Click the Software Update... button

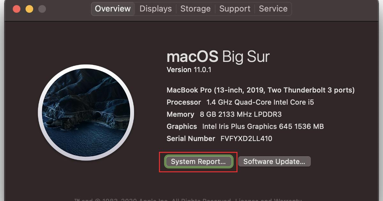click(x=274, y=161)
